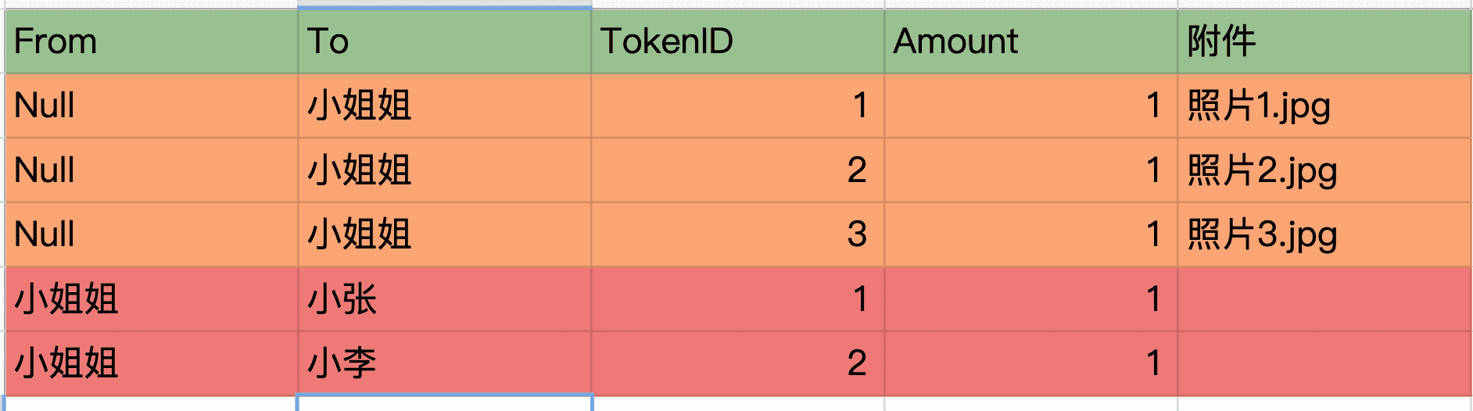Select the 小姐姐 cell in 照片2.jpg row

click(x=444, y=170)
